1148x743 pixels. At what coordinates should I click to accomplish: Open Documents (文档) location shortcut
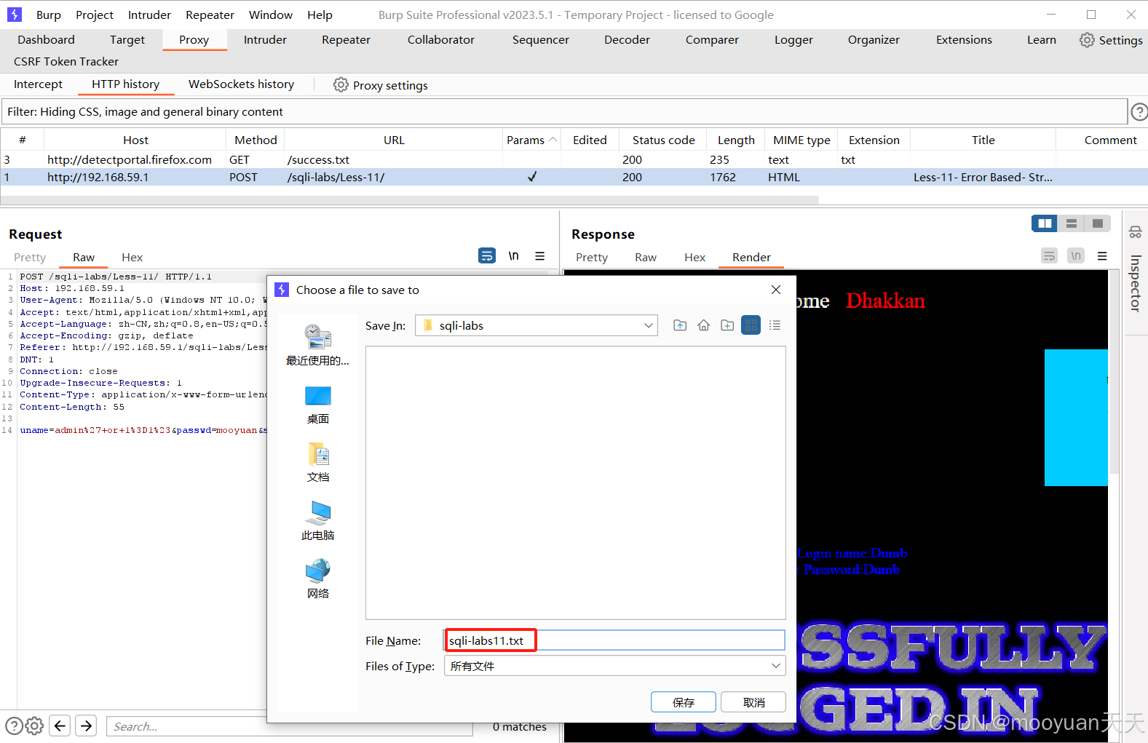tap(317, 463)
